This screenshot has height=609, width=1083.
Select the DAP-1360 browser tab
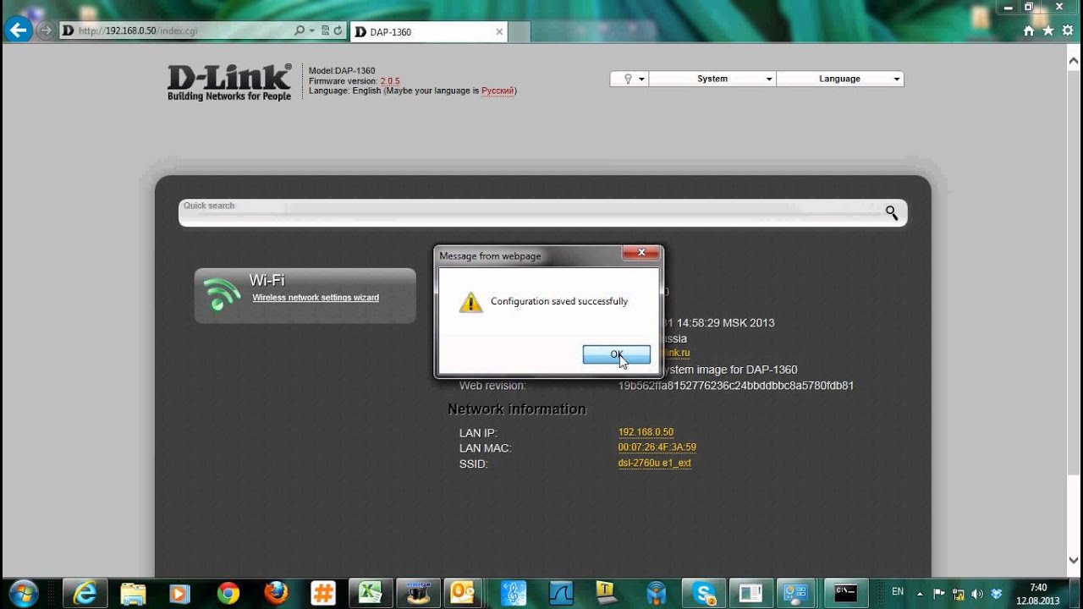point(427,32)
